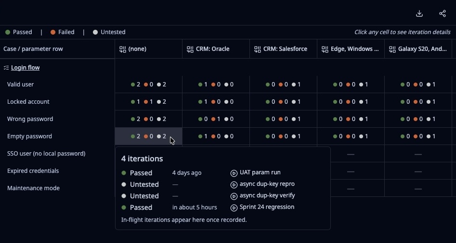Image resolution: width=456 pixels, height=243 pixels.
Task: Click the Galaxy S20 column configuration icon
Action: 392,49
